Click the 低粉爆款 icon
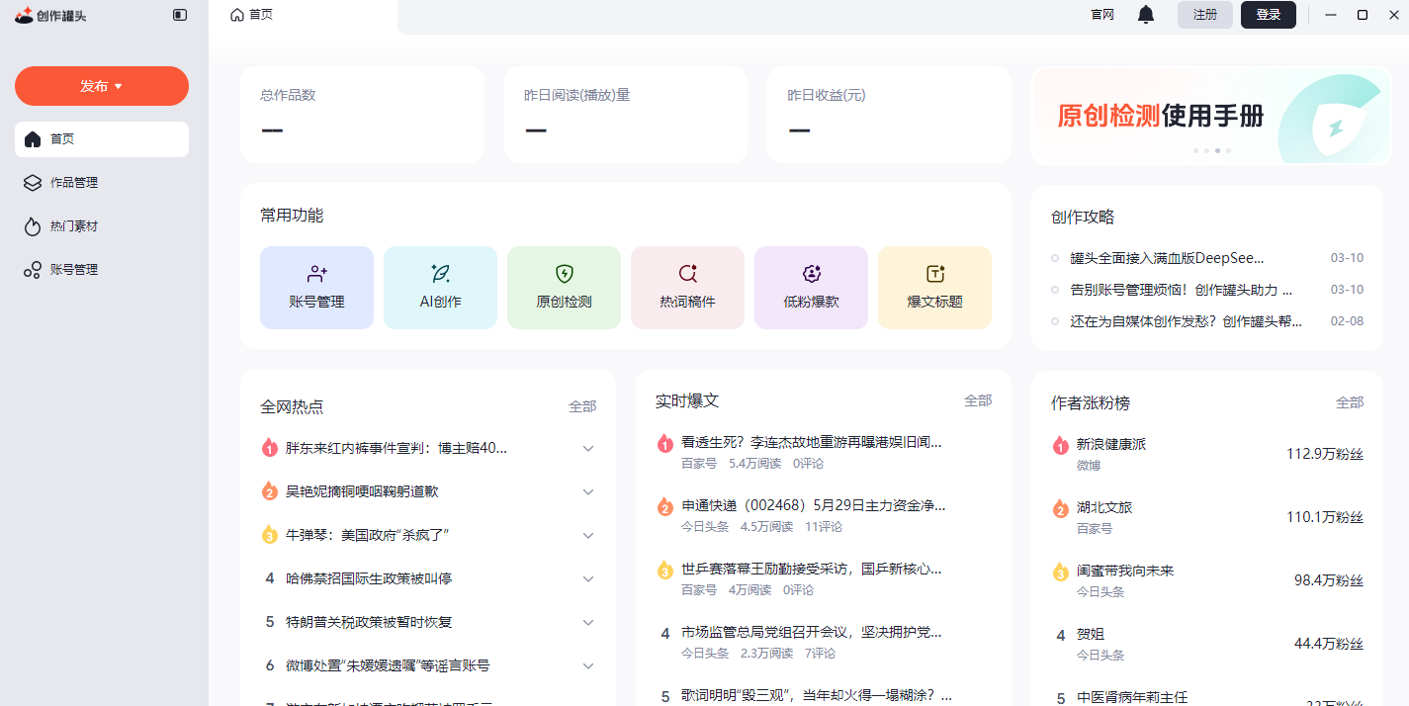The image size is (1409, 706). coord(811,287)
